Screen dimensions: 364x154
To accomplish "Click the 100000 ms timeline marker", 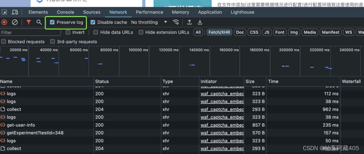I will coord(138,50).
